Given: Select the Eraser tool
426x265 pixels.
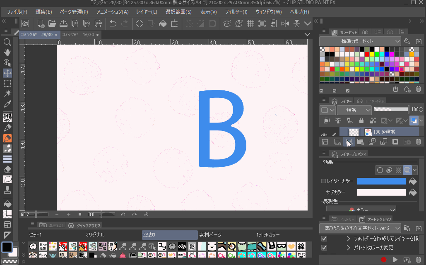Looking at the screenshot, I should [x=7, y=169].
